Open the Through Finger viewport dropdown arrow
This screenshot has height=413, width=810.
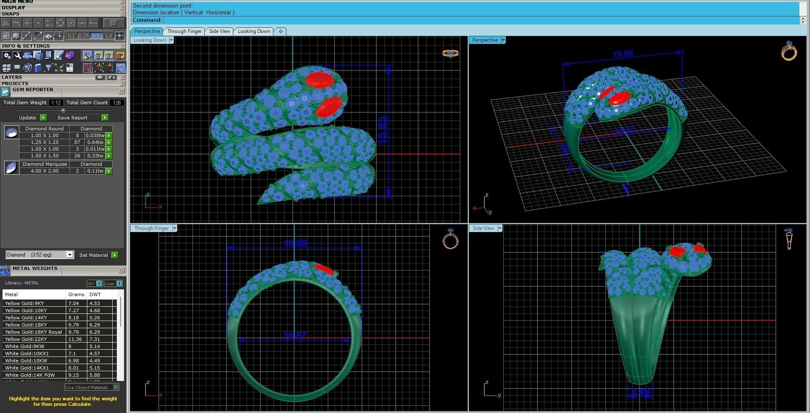pyautogui.click(x=175, y=228)
